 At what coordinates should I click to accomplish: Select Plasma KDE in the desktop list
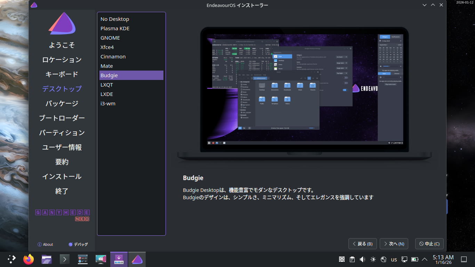pos(115,29)
